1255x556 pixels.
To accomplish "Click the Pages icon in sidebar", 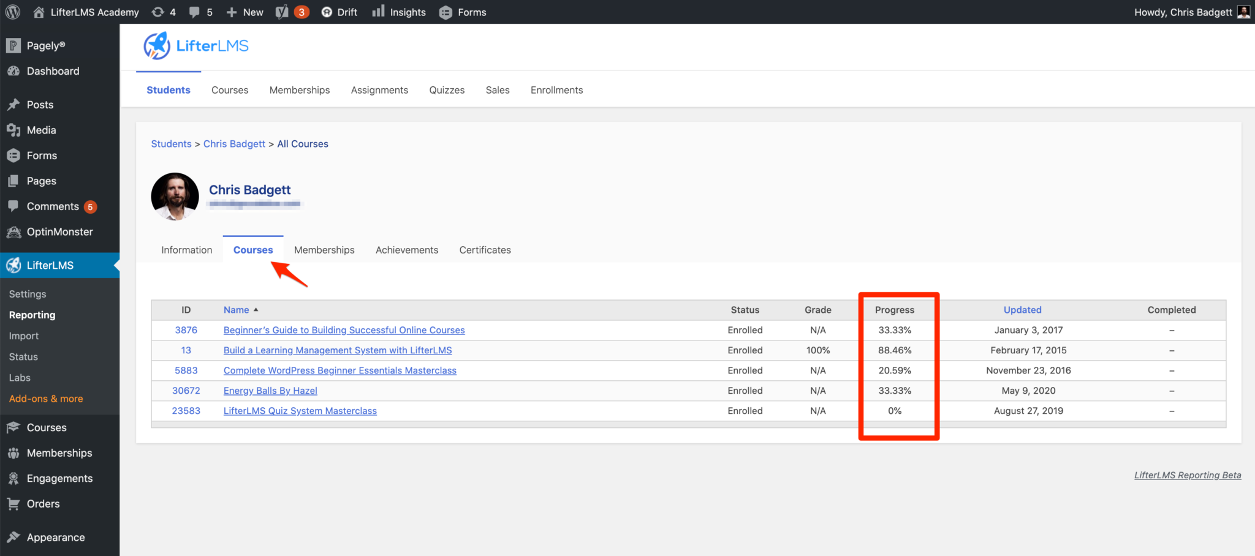I will click(x=13, y=181).
